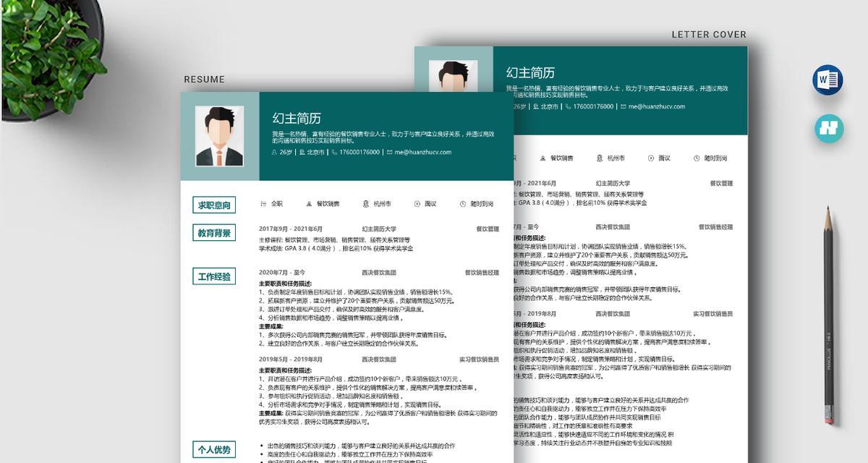This screenshot has height=463, width=868.
Task: Click the 个人优势 section label
Action: click(x=214, y=449)
